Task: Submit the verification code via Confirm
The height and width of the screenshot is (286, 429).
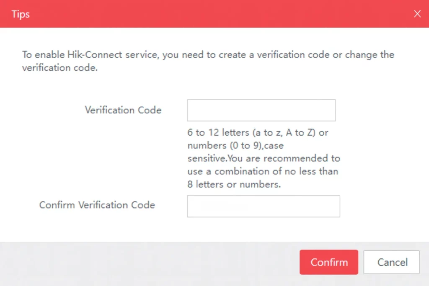Action: (x=328, y=262)
